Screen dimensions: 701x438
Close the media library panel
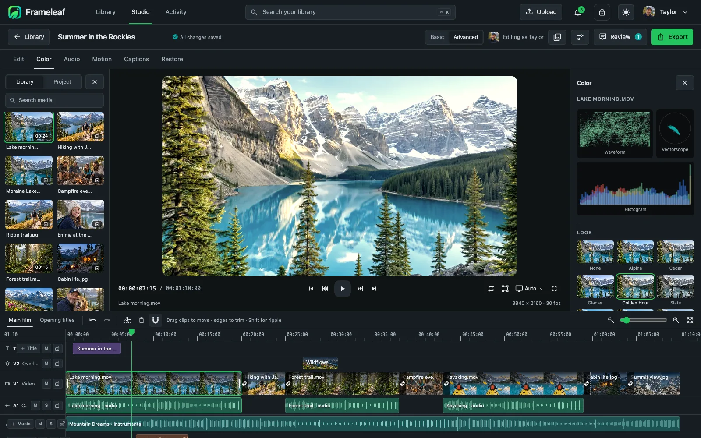click(95, 82)
